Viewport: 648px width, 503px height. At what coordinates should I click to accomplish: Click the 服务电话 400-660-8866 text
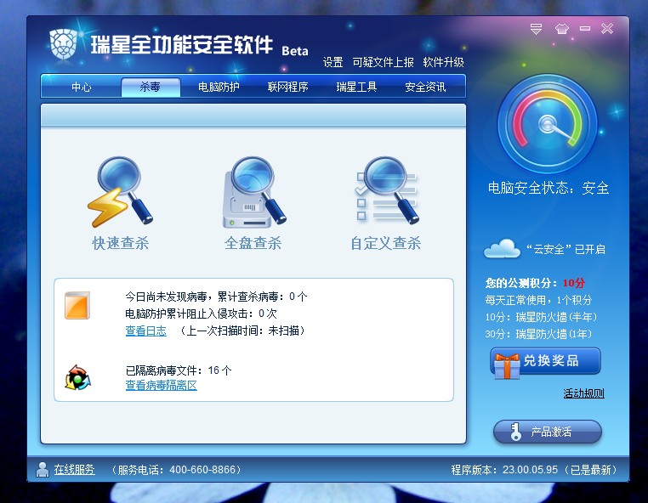[x=176, y=470]
